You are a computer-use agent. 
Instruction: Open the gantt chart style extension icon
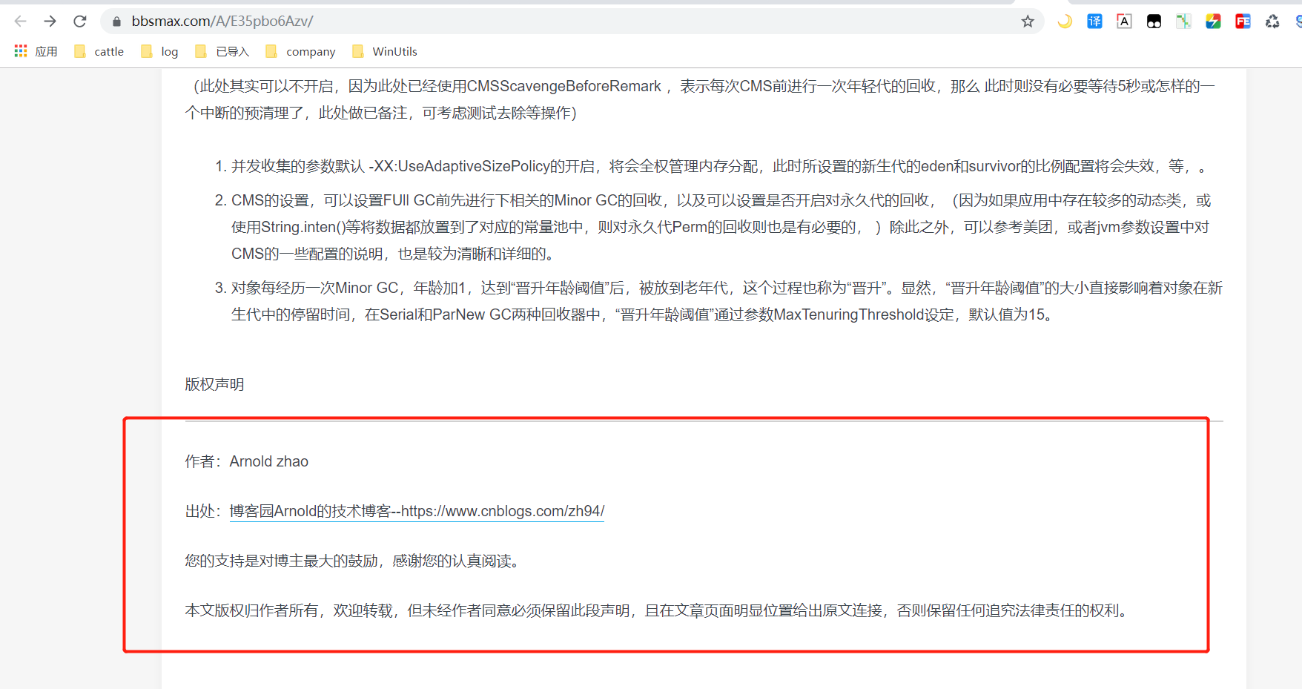[x=1183, y=22]
